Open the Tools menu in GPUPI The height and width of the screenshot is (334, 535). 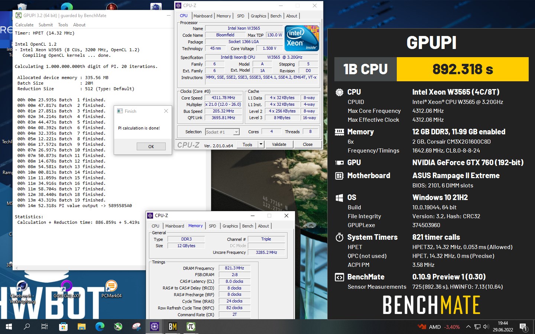point(63,25)
